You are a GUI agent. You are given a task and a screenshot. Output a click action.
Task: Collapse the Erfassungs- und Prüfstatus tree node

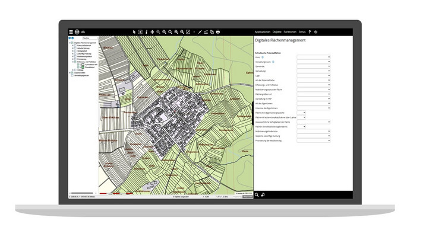pyautogui.click(x=72, y=62)
